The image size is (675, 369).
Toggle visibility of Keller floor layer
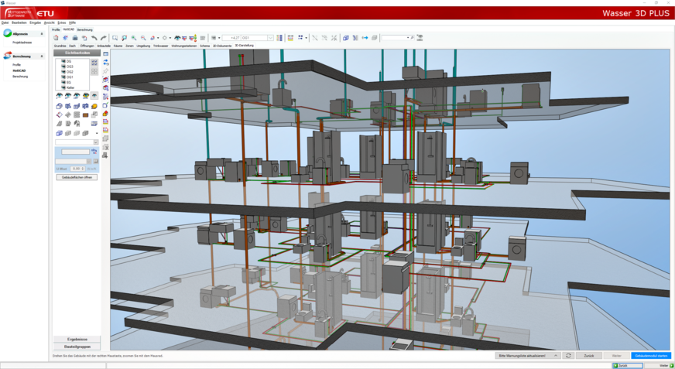point(63,87)
